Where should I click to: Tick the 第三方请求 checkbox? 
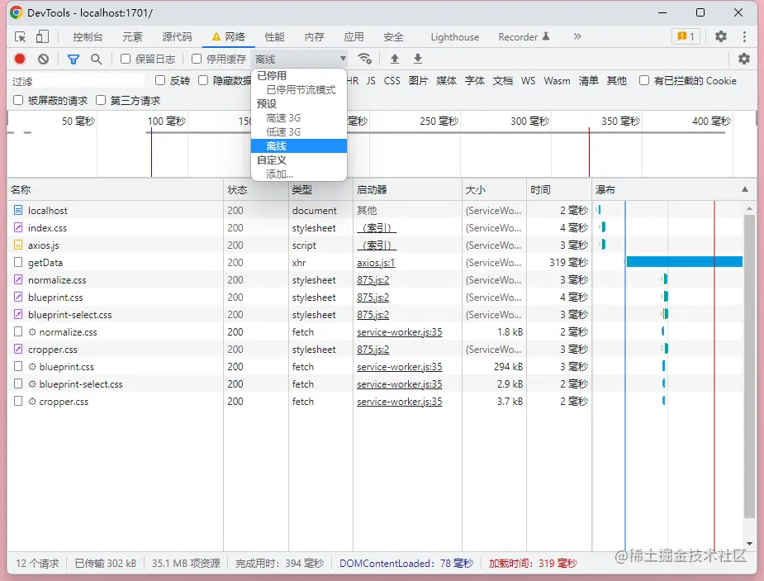(101, 101)
